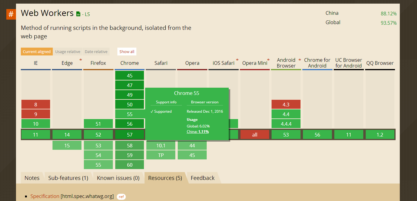Select the QQ Browser 1.2 cell
417x201 pixels.
coord(380,135)
